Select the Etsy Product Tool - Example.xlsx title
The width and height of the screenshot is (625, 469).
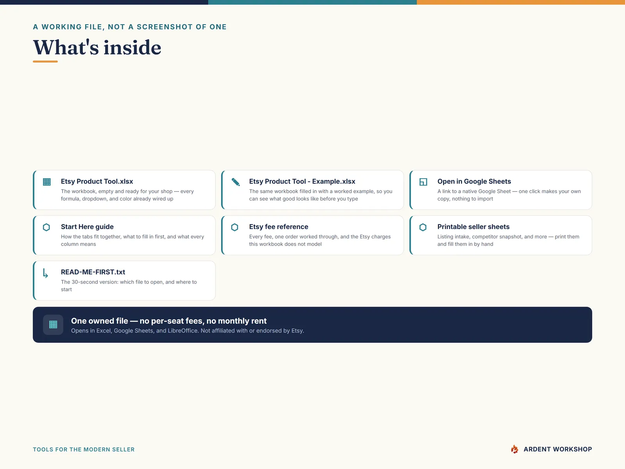302,181
